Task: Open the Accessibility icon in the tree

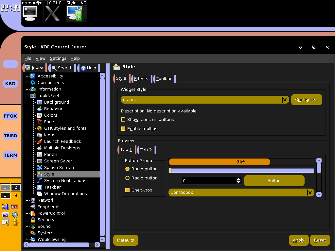Action: pos(33,76)
